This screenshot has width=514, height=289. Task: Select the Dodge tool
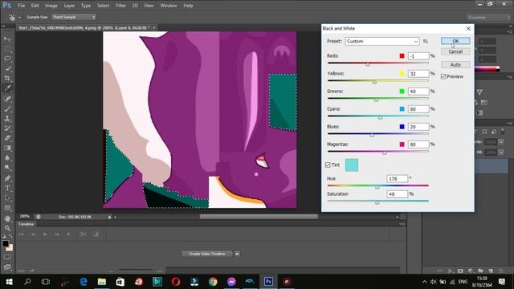[7, 168]
